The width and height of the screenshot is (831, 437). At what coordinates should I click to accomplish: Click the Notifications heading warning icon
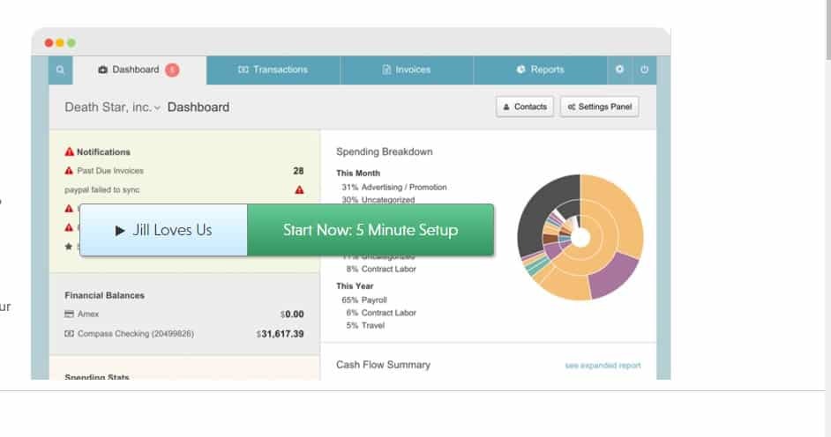[x=70, y=152]
